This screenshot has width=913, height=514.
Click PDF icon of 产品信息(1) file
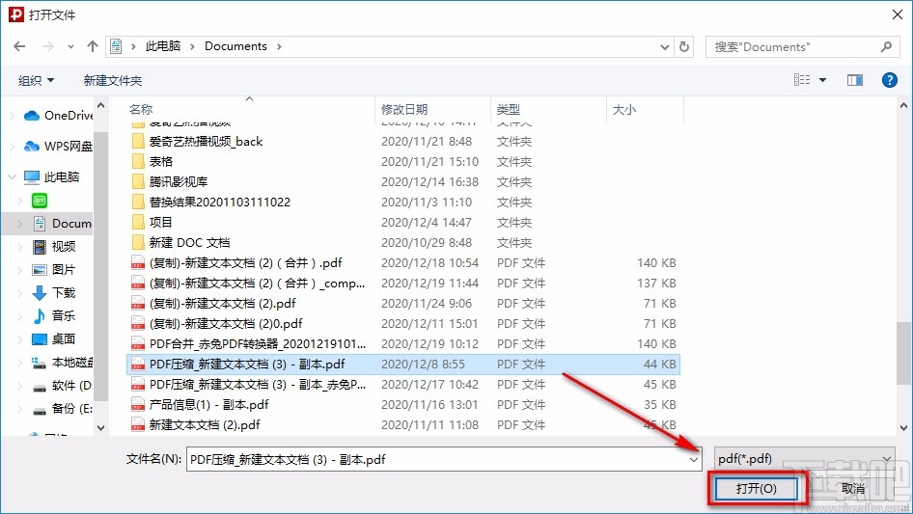coord(138,405)
